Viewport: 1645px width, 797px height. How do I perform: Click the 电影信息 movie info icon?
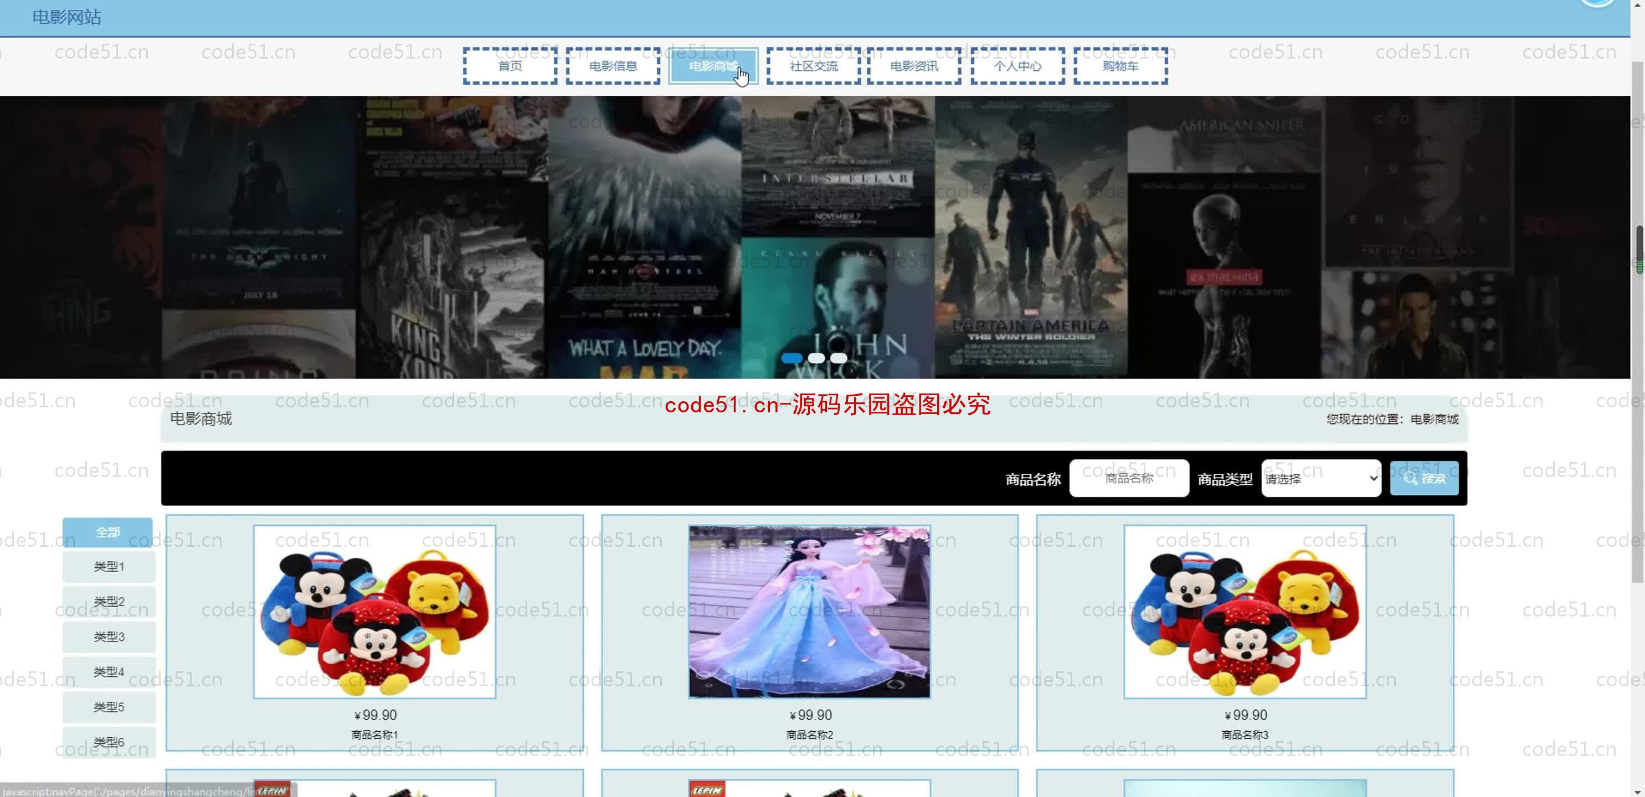click(x=613, y=65)
